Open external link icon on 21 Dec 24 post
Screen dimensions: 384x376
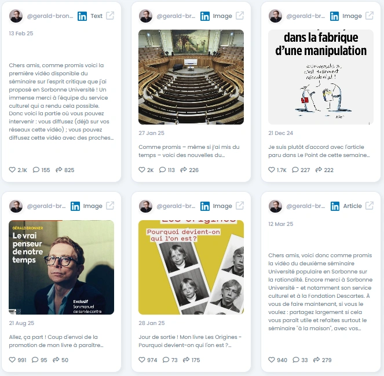370,16
